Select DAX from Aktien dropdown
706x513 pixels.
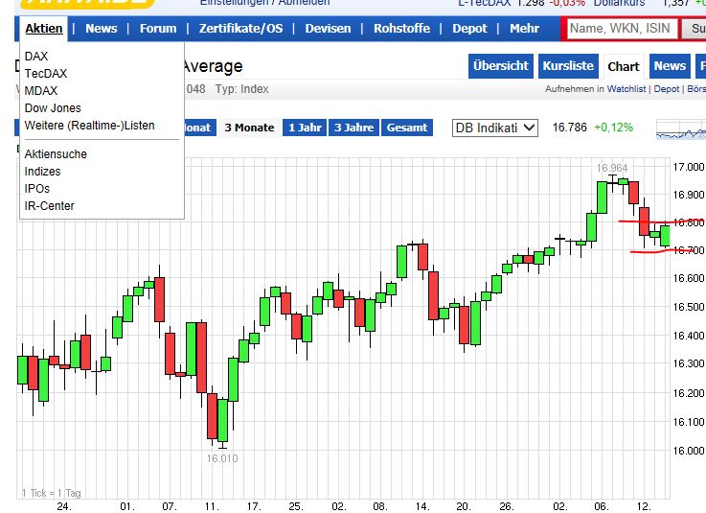[x=36, y=57]
